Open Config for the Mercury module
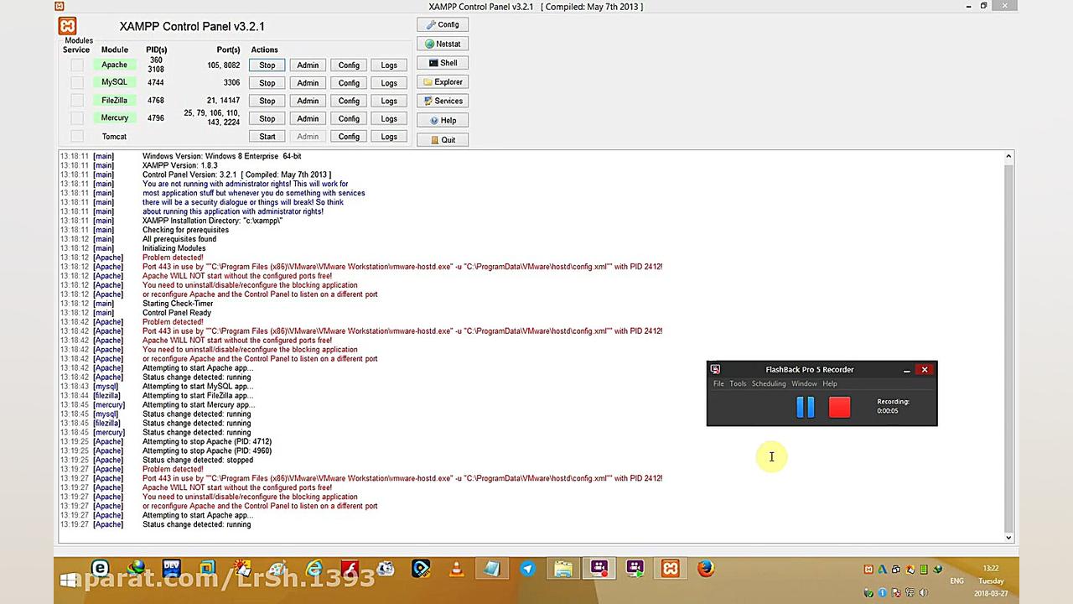This screenshot has height=604, width=1073. 349,118
